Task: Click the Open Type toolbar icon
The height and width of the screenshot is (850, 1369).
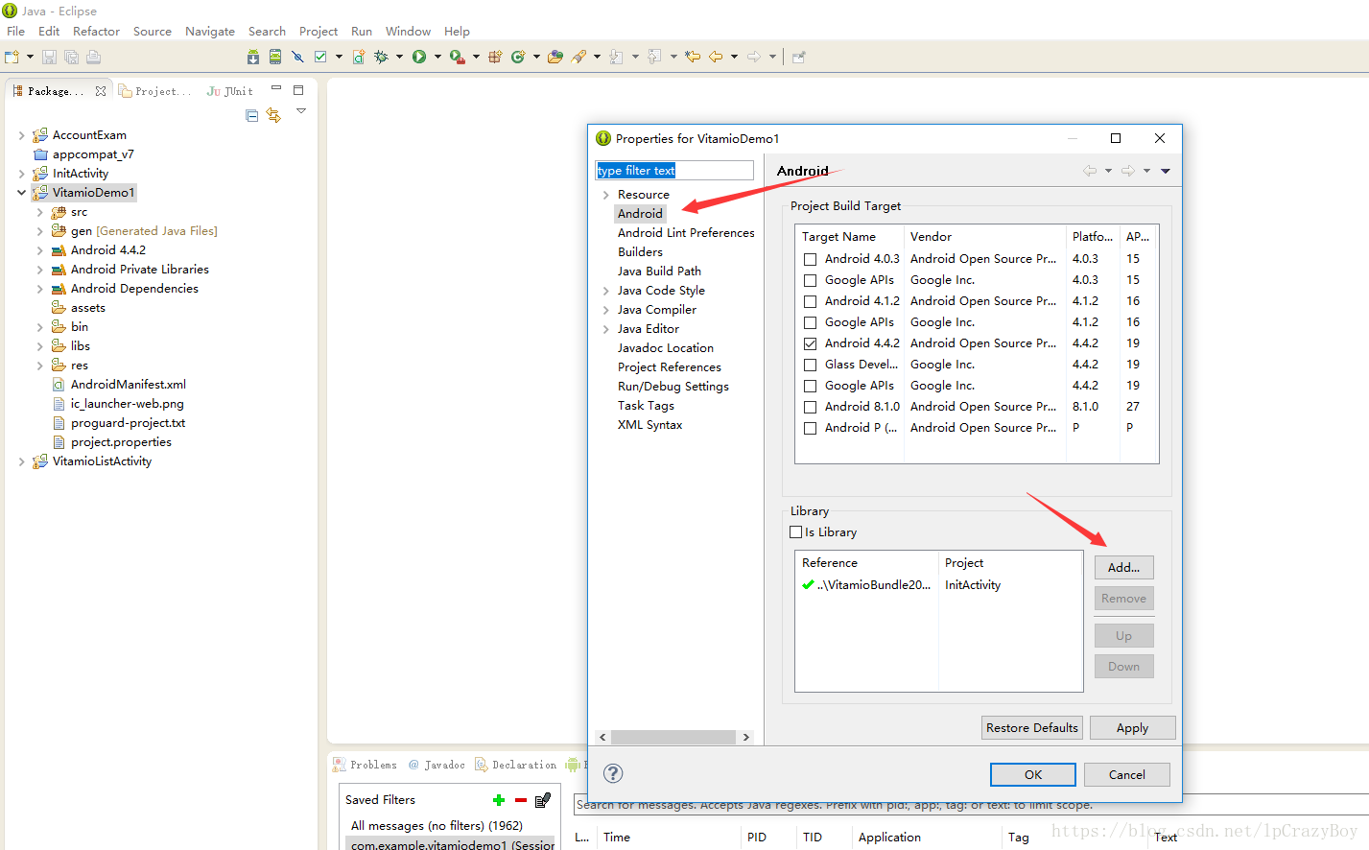Action: pos(555,57)
